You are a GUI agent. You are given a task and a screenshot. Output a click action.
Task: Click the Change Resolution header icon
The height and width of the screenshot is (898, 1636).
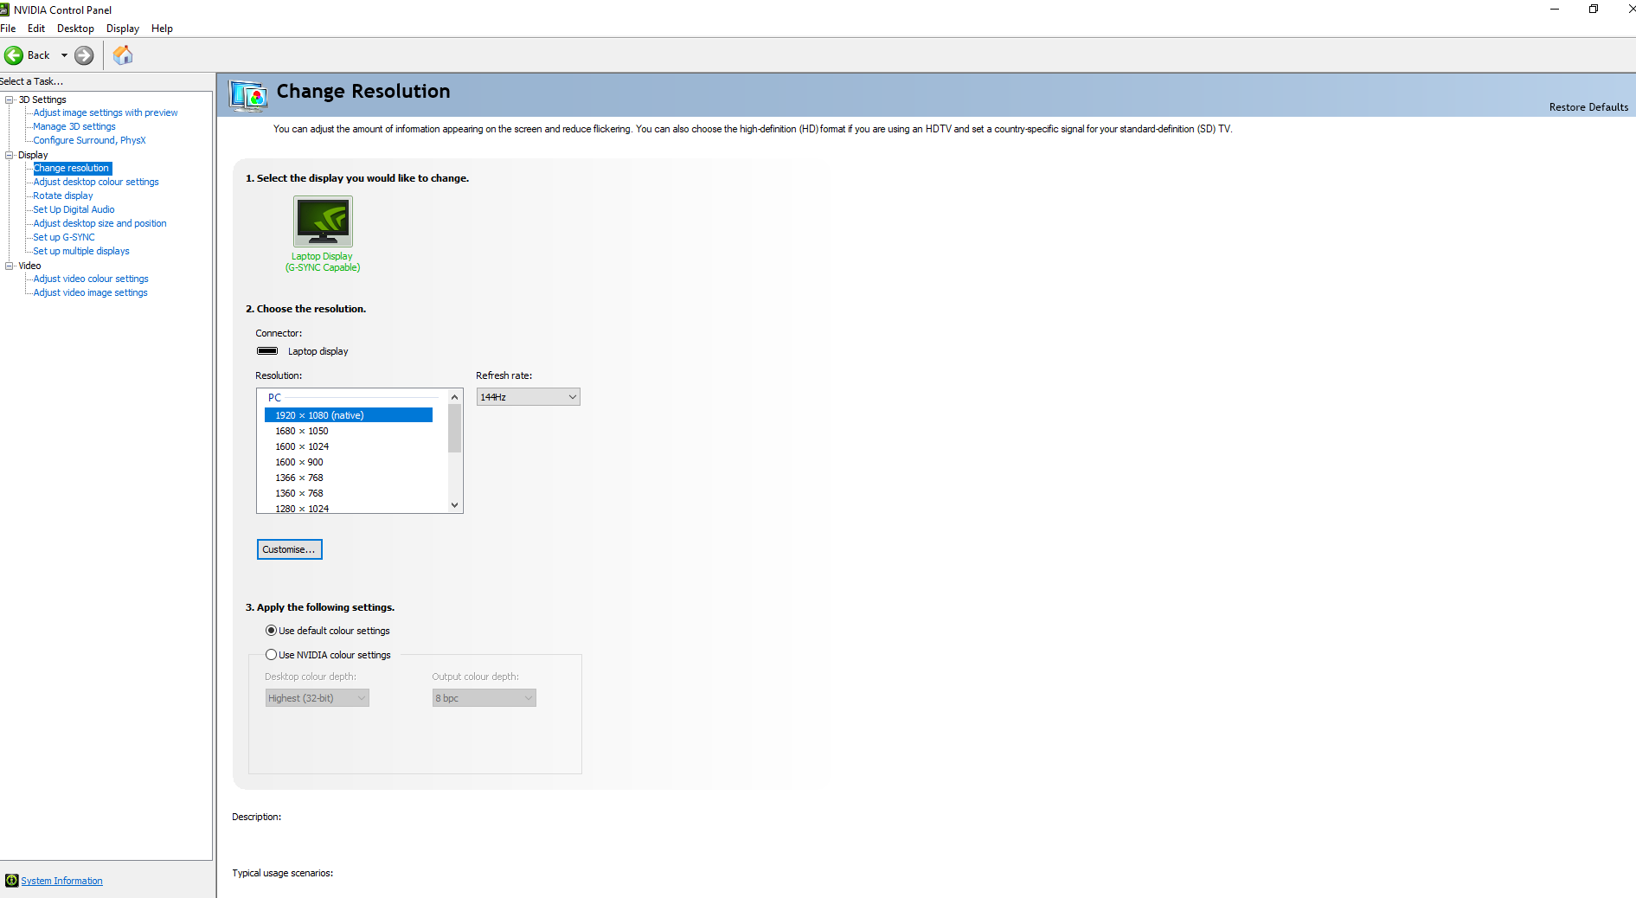tap(248, 94)
